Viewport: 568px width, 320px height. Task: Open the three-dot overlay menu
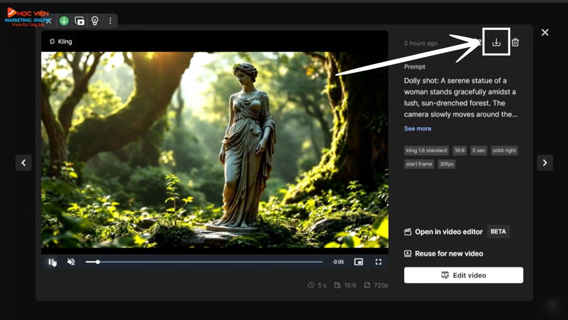tap(110, 21)
